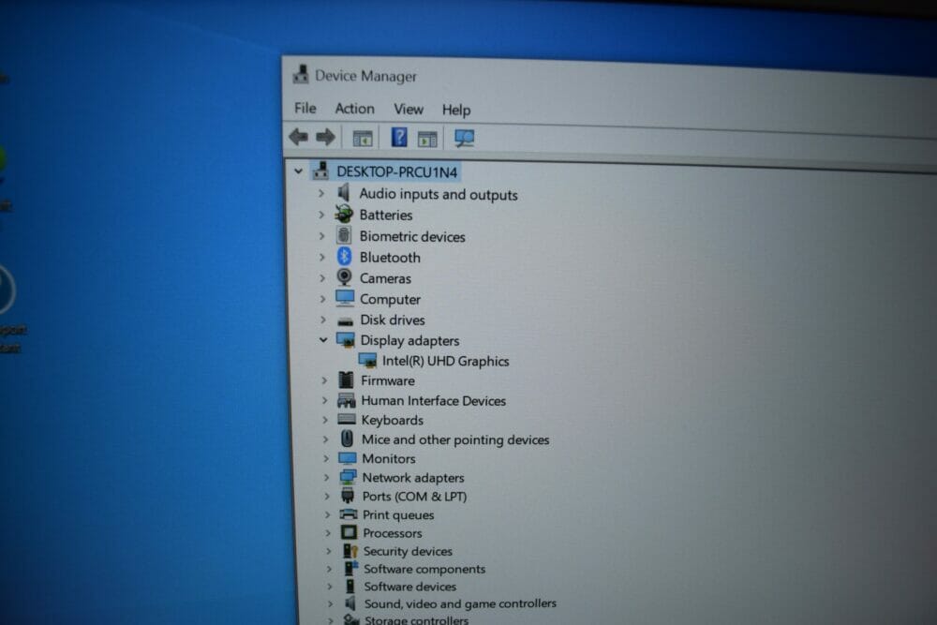
Task: Select Biometric devices label
Action: coord(412,237)
